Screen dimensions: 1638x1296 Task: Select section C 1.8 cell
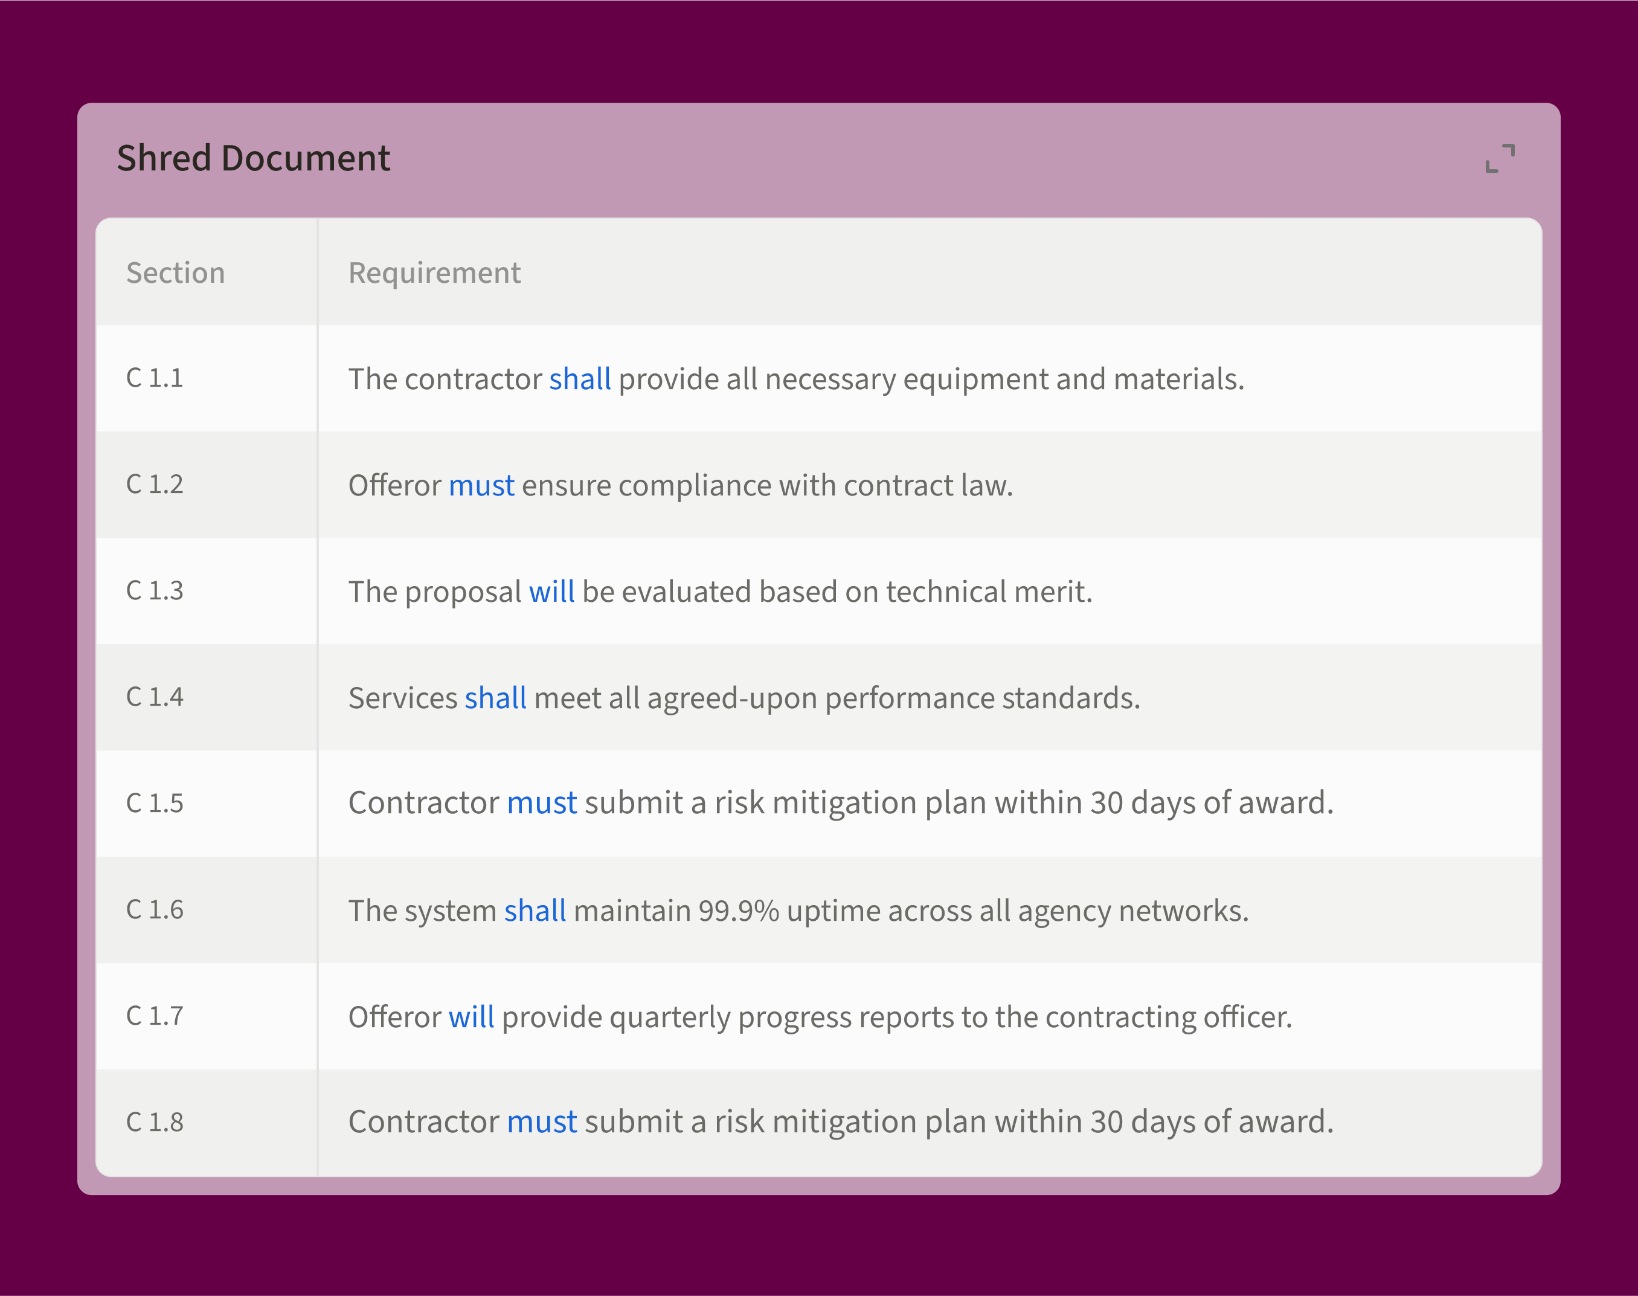point(155,1121)
